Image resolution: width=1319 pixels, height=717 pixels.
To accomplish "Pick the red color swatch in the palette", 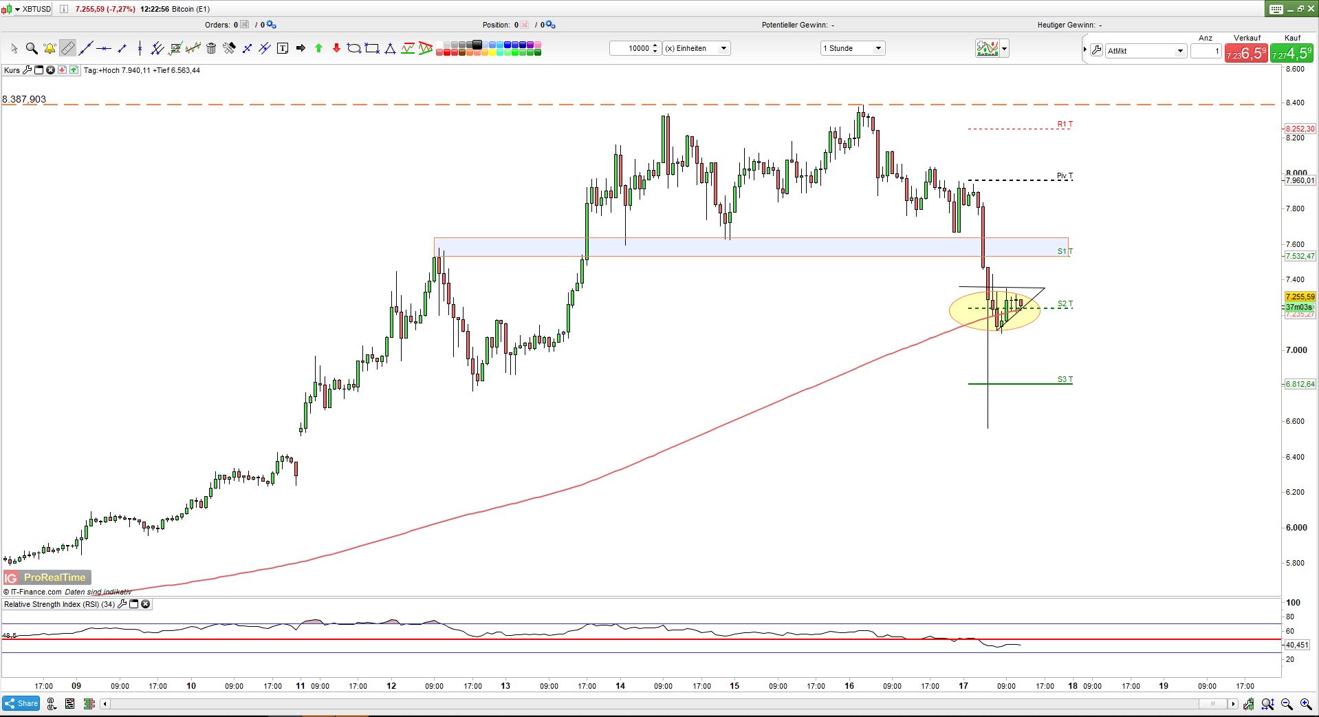I will click(x=446, y=51).
